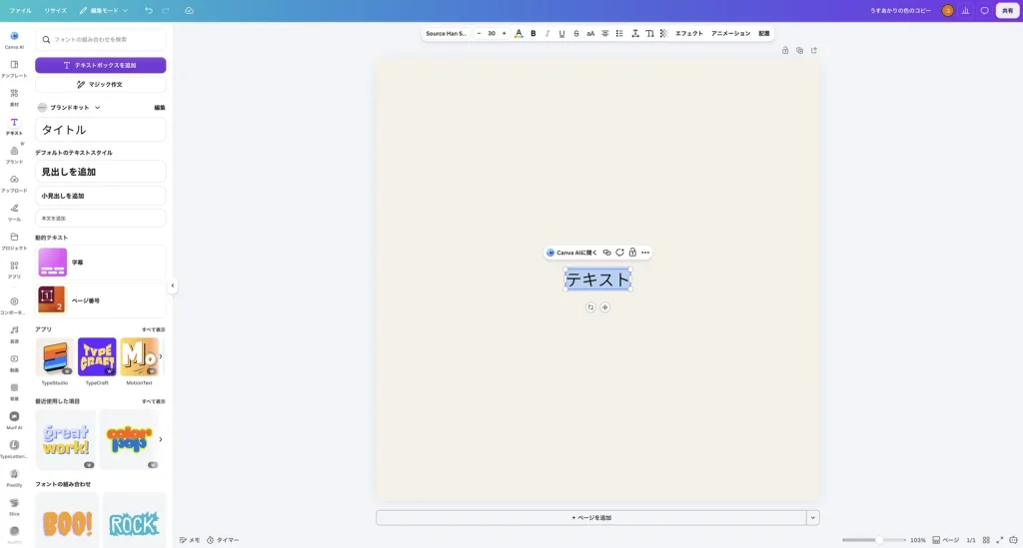
Task: Open the ファイル (File) menu
Action: (x=20, y=10)
